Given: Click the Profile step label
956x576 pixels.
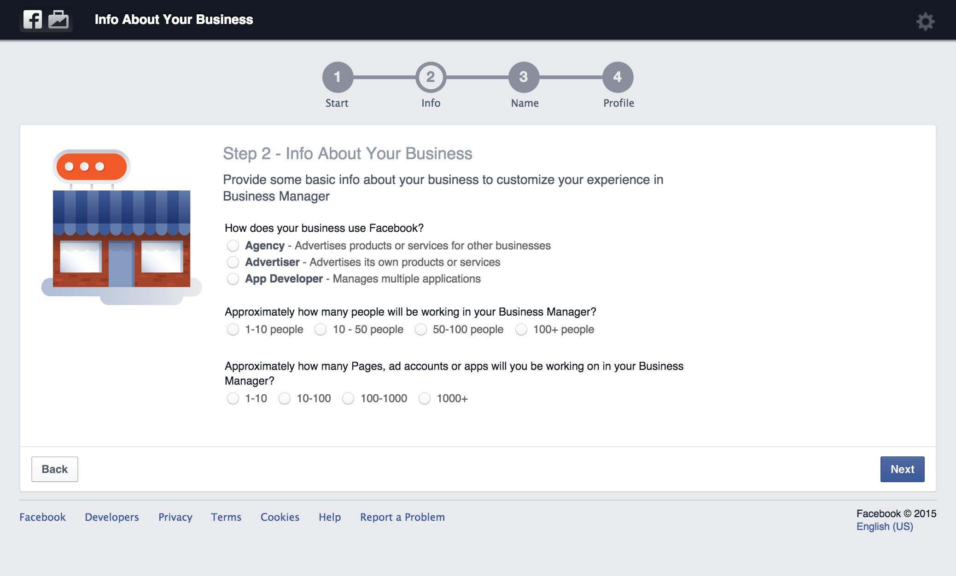Looking at the screenshot, I should point(618,103).
